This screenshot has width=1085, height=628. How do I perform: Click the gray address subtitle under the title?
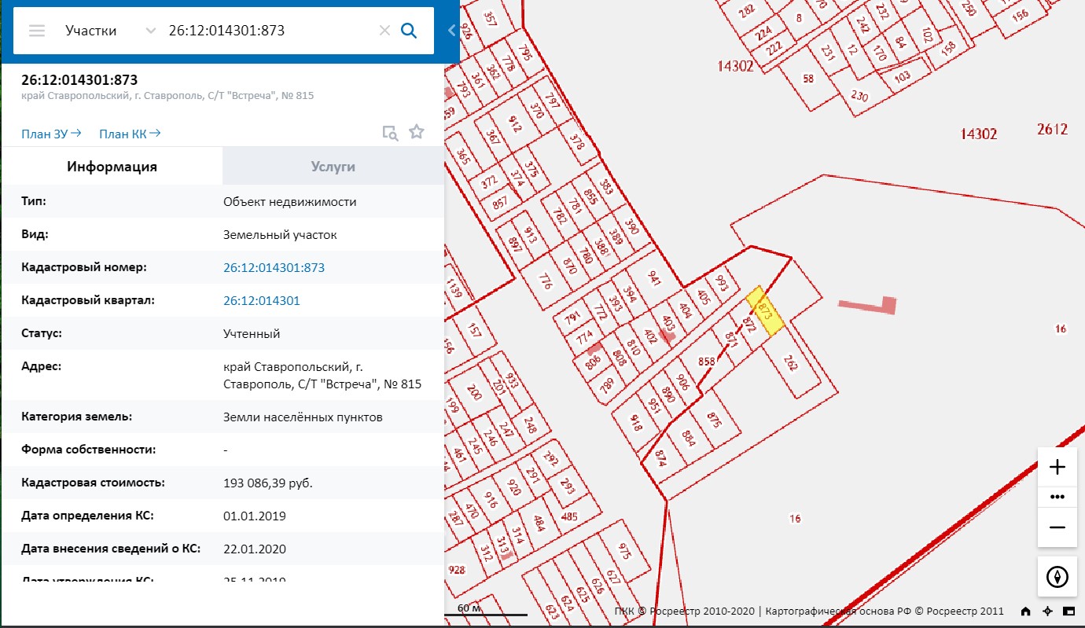(x=168, y=96)
